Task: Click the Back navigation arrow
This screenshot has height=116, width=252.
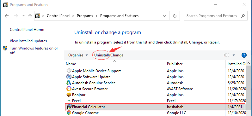Action: point(7,16)
